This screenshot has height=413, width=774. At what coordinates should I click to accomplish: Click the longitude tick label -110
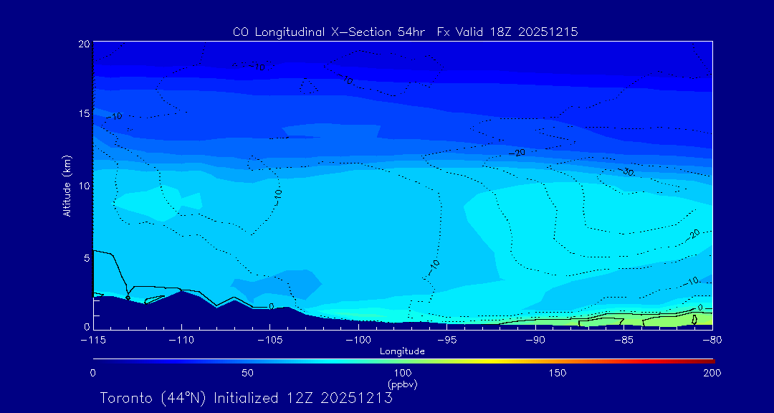181,340
